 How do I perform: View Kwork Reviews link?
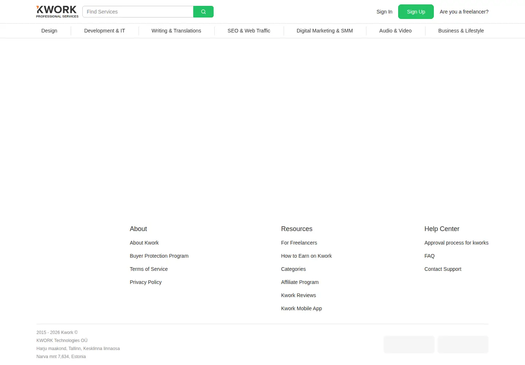[299, 295]
